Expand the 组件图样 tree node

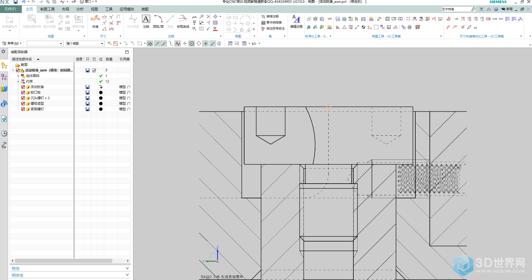pos(18,76)
